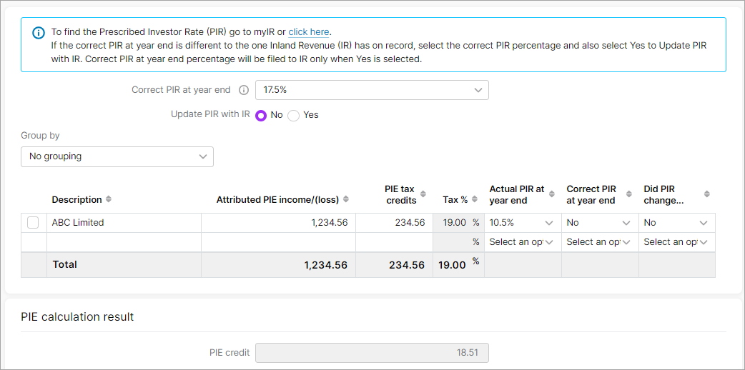
Task: Open the Did PIR change dropdown for ABC Limited
Action: pos(676,223)
